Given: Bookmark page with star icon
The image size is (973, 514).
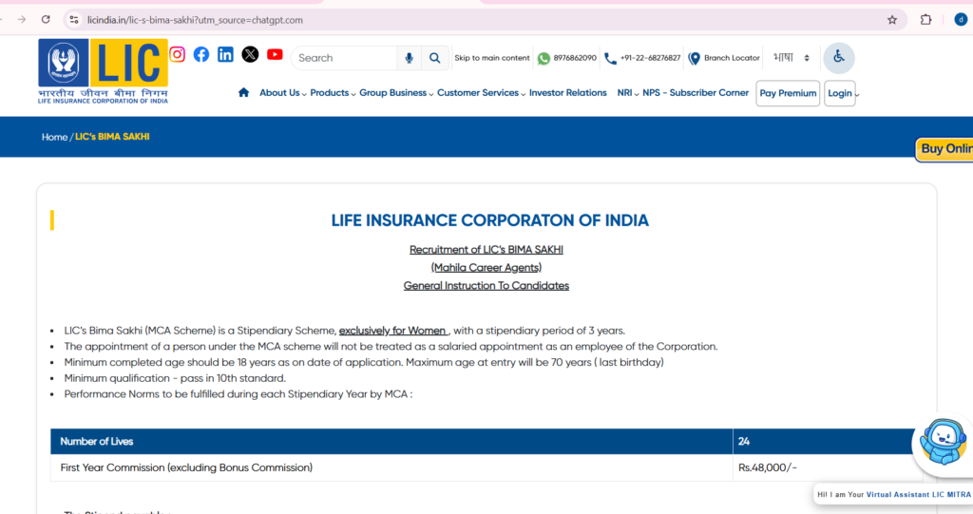Looking at the screenshot, I should pyautogui.click(x=892, y=20).
